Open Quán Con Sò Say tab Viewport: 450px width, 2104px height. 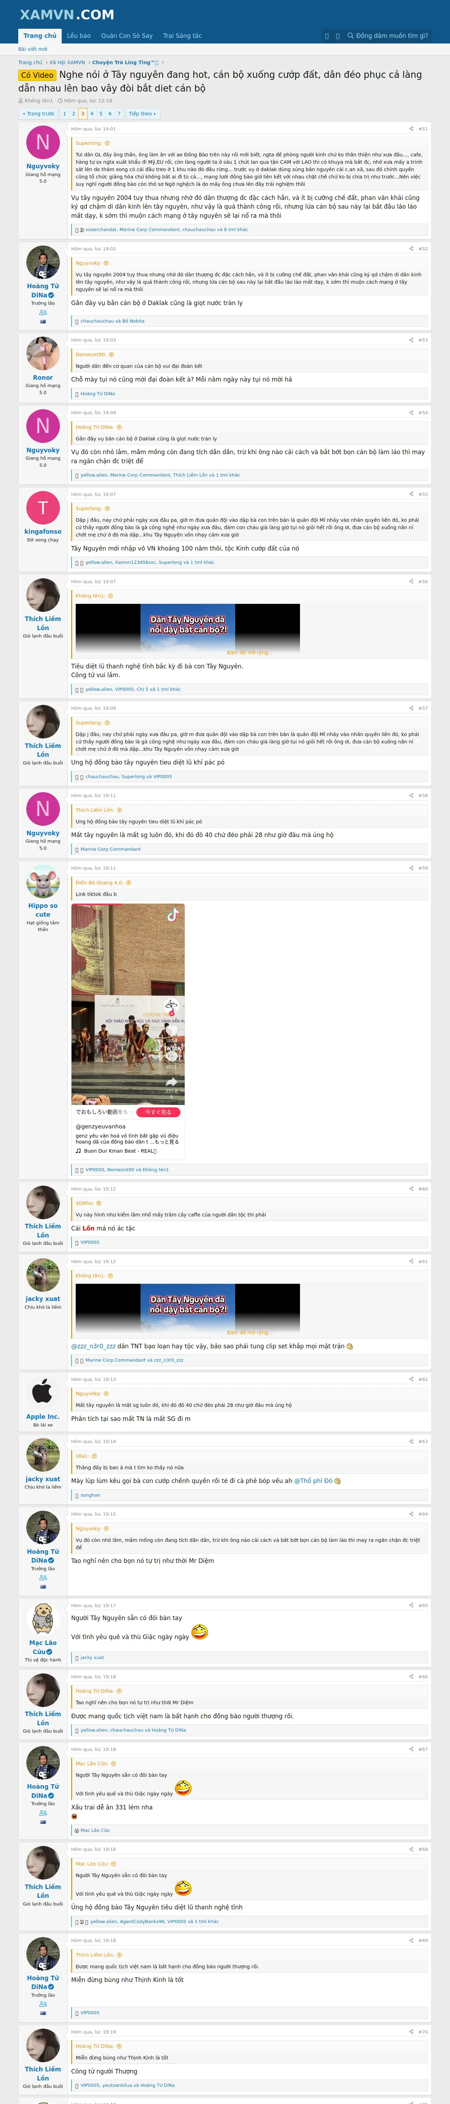click(127, 36)
